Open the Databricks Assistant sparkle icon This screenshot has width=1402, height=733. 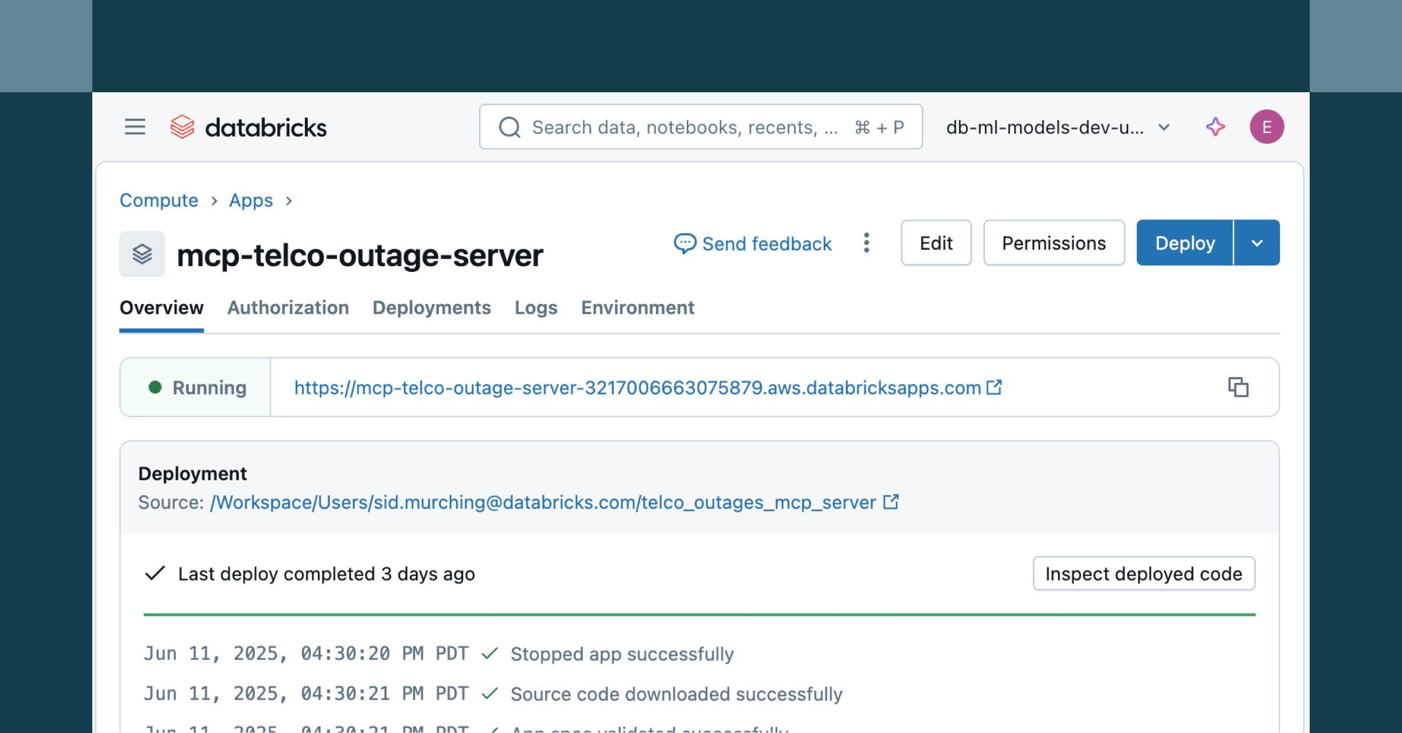[1215, 127]
